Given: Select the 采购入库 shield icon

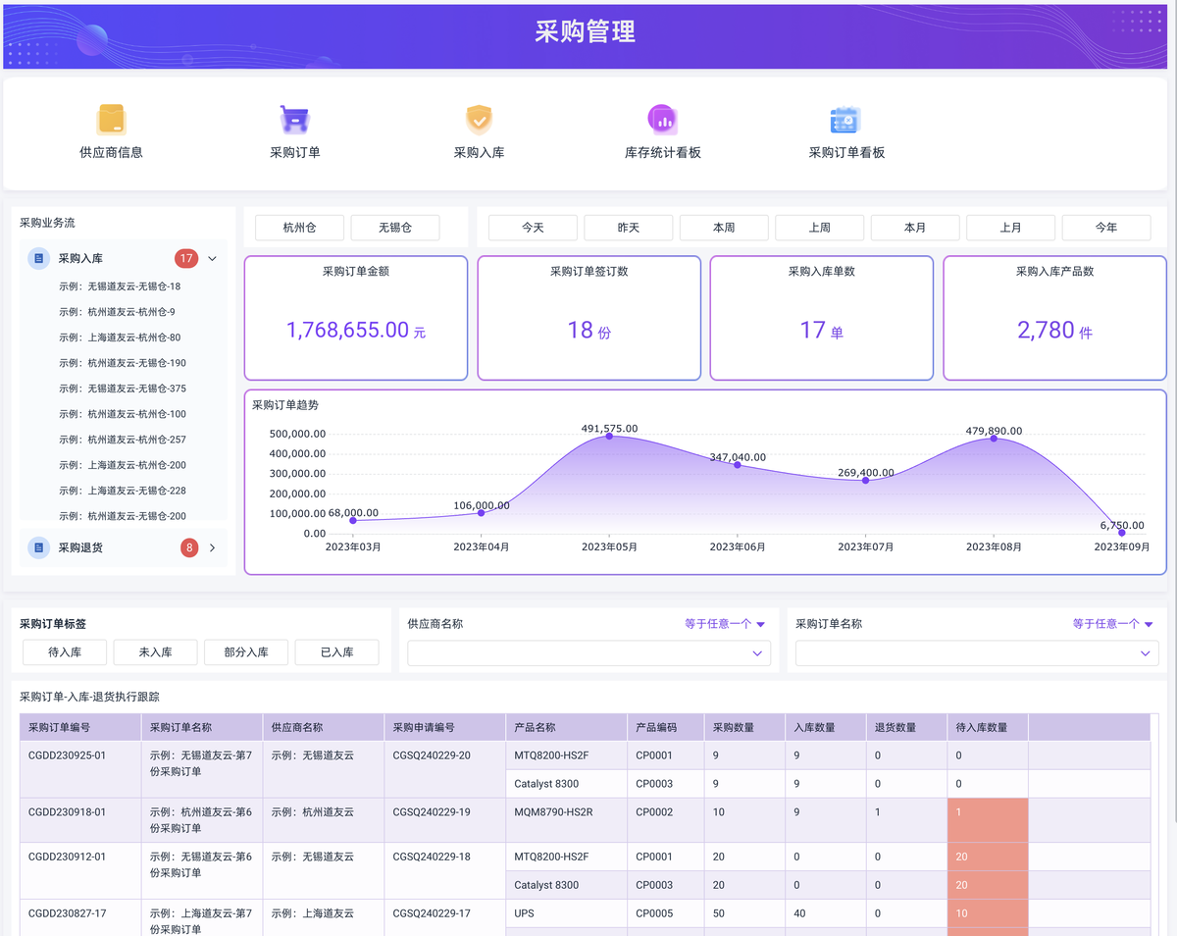Looking at the screenshot, I should (x=480, y=118).
